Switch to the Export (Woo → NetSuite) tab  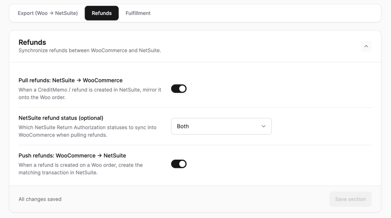[x=48, y=13]
